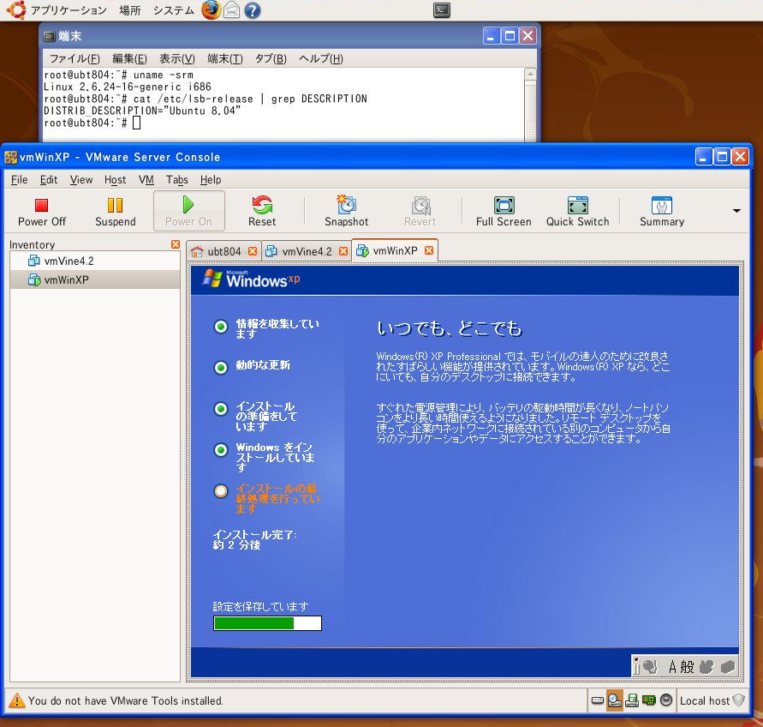Close the vmWinXP tab
This screenshot has width=763, height=727.
(429, 250)
